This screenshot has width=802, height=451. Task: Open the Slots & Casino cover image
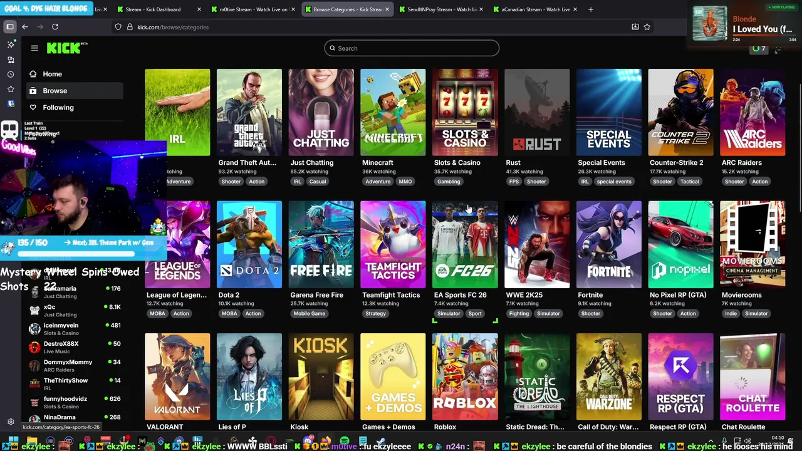pyautogui.click(x=465, y=112)
